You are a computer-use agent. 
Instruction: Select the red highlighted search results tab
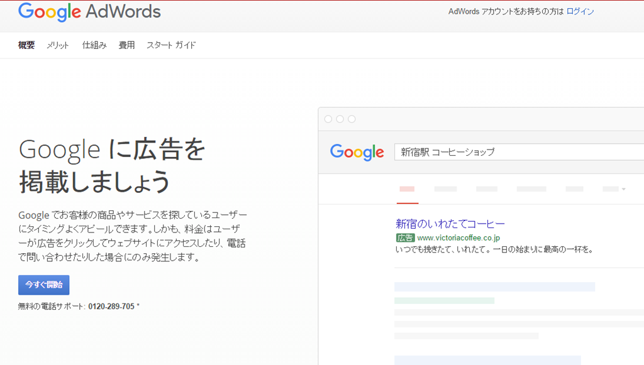[407, 189]
